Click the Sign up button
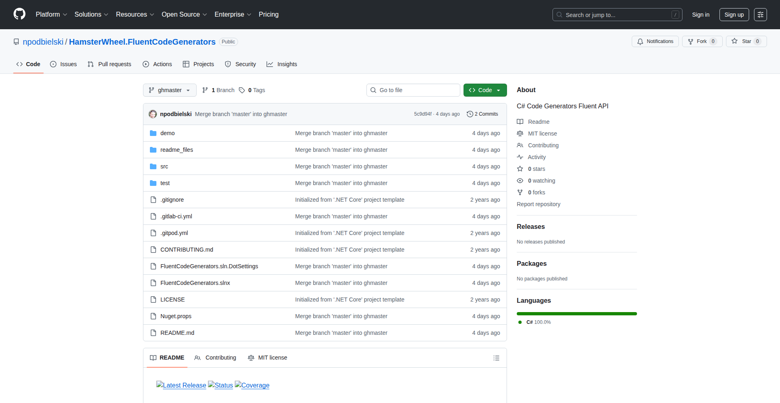Screen dimensions: 780x403 click(734, 15)
